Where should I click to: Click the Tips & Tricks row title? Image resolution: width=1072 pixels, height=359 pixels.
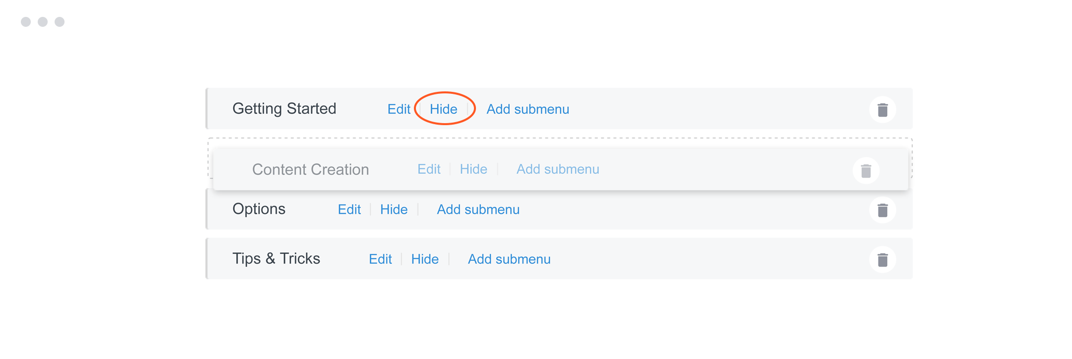(276, 259)
